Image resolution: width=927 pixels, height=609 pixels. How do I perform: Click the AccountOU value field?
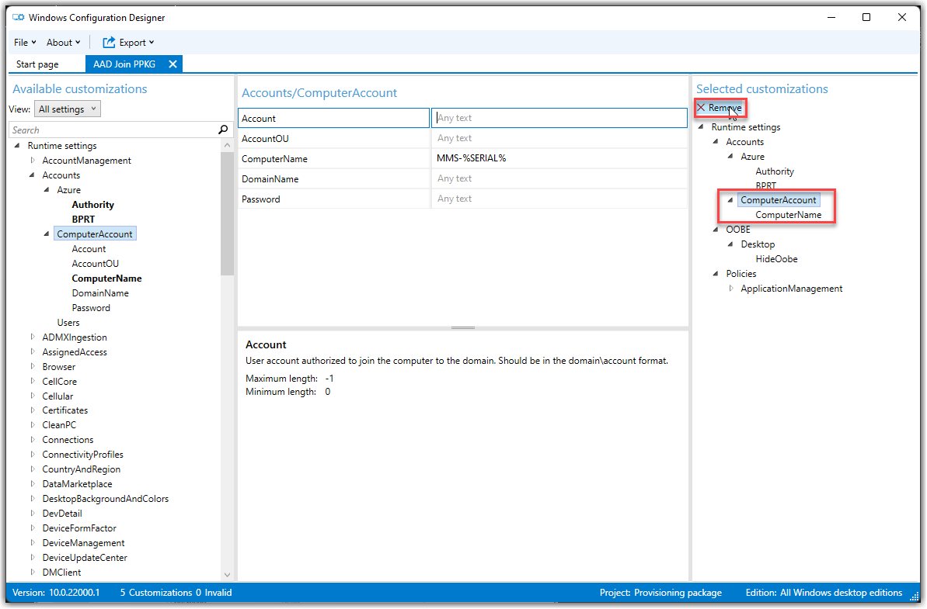[559, 138]
